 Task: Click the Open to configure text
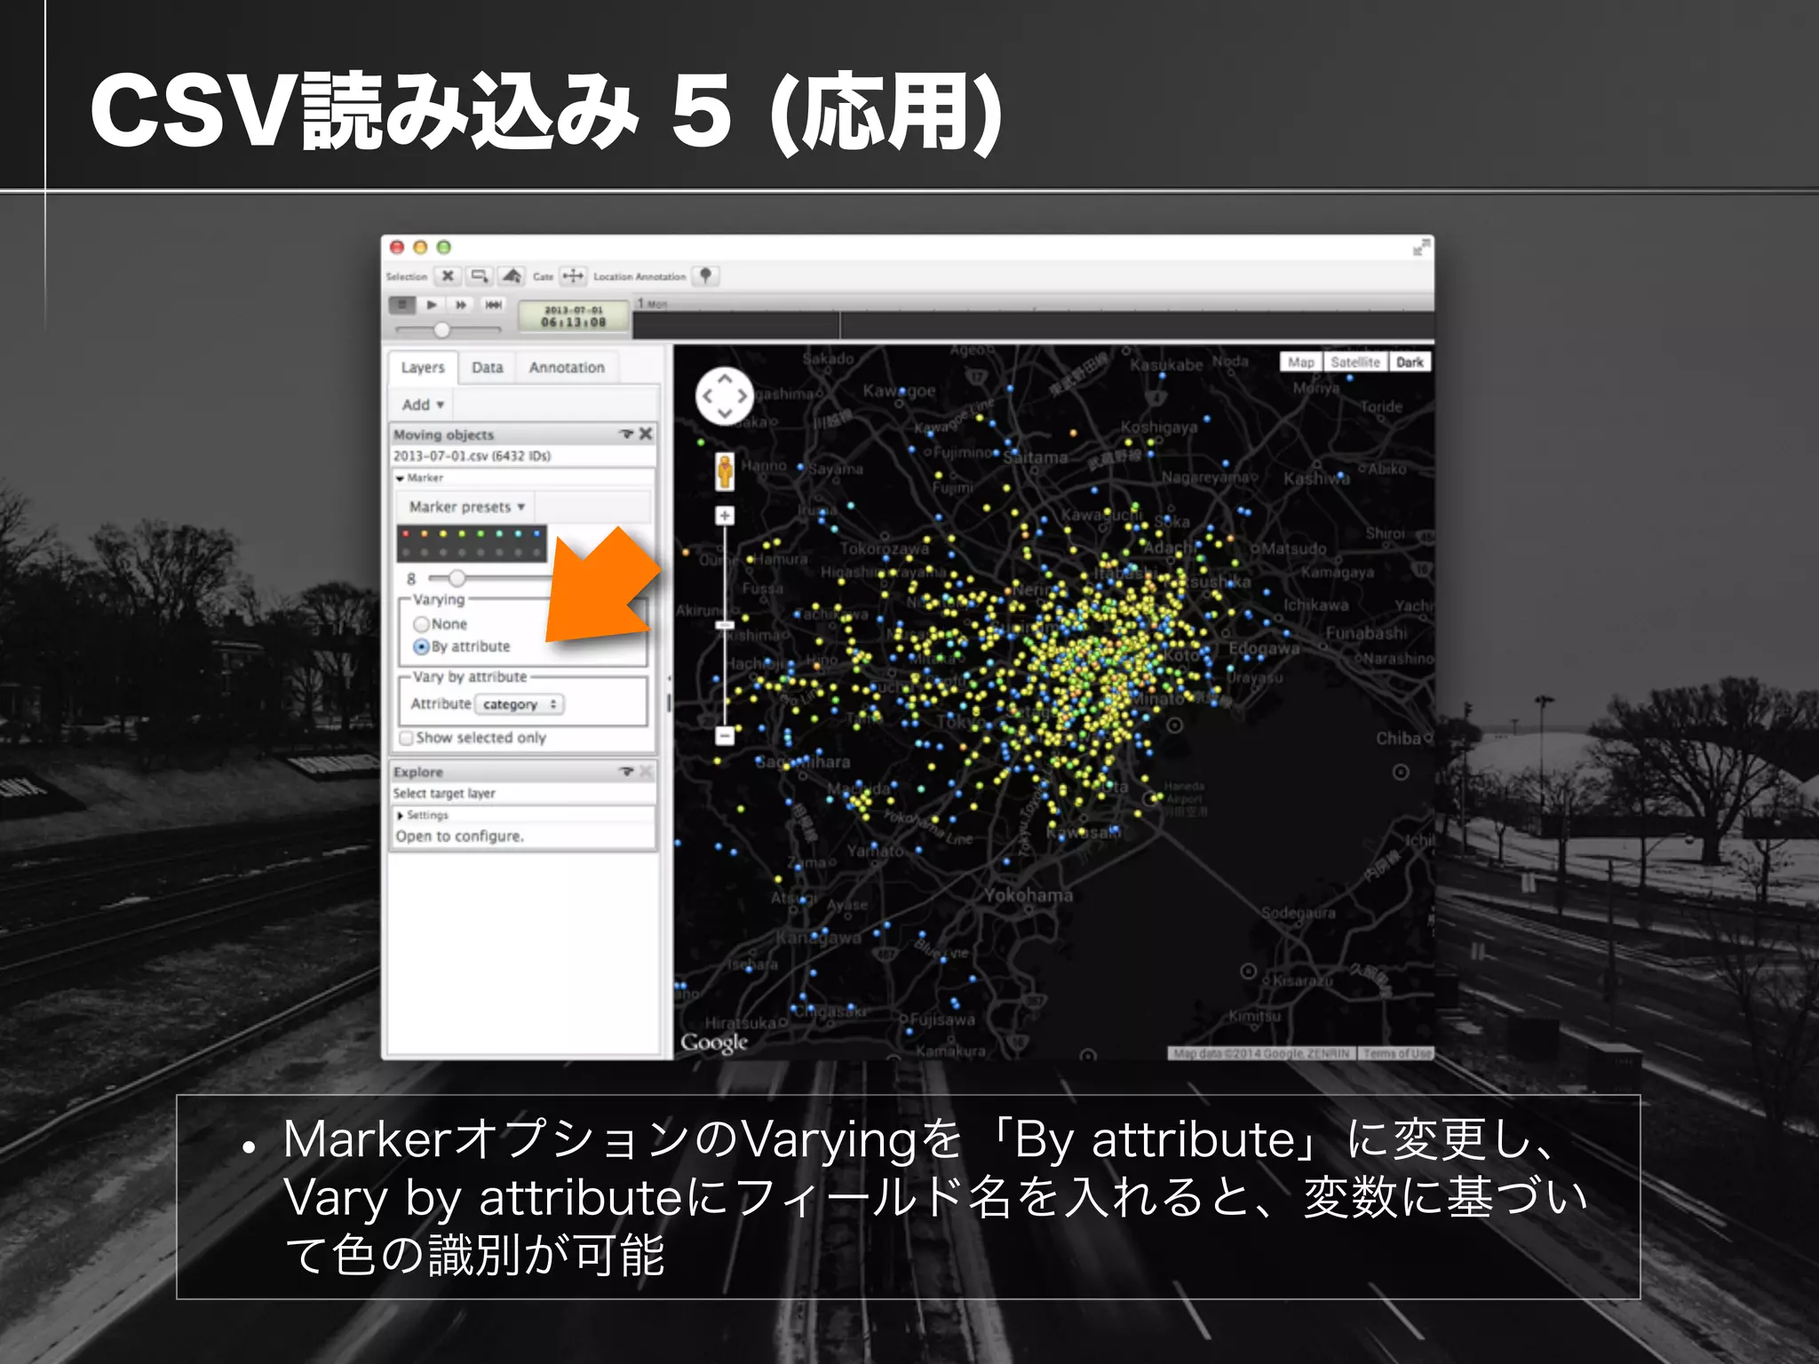(460, 837)
